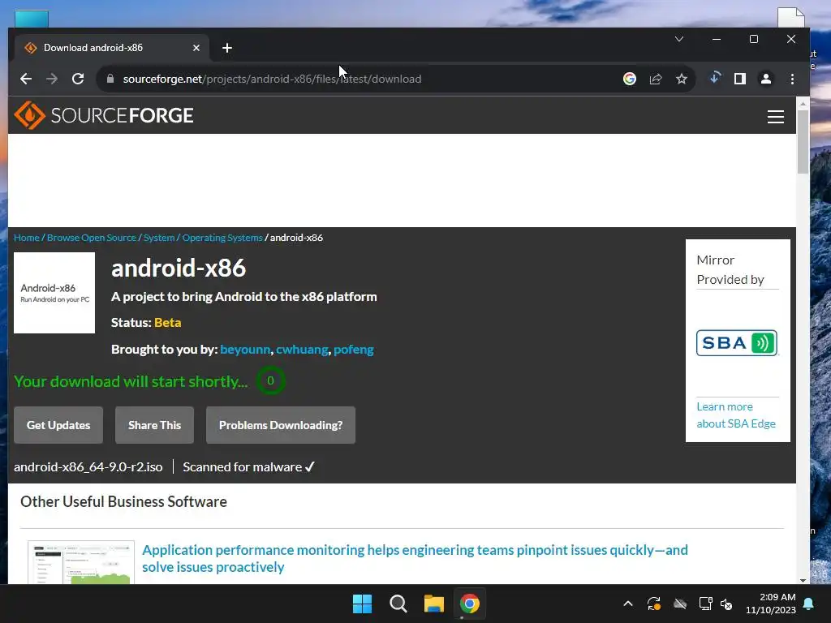Image resolution: width=831 pixels, height=623 pixels.
Task: Click the Chrome icon in the taskbar
Action: click(x=470, y=604)
